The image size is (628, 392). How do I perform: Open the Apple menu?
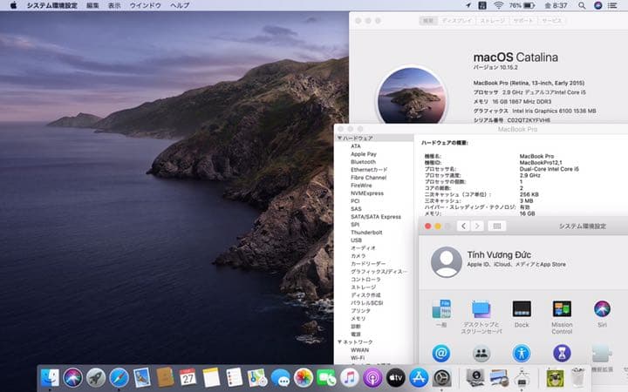13,5
